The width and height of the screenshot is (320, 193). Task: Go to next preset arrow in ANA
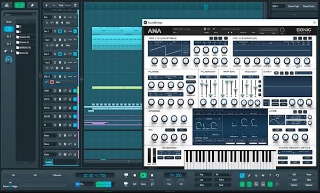point(232,32)
